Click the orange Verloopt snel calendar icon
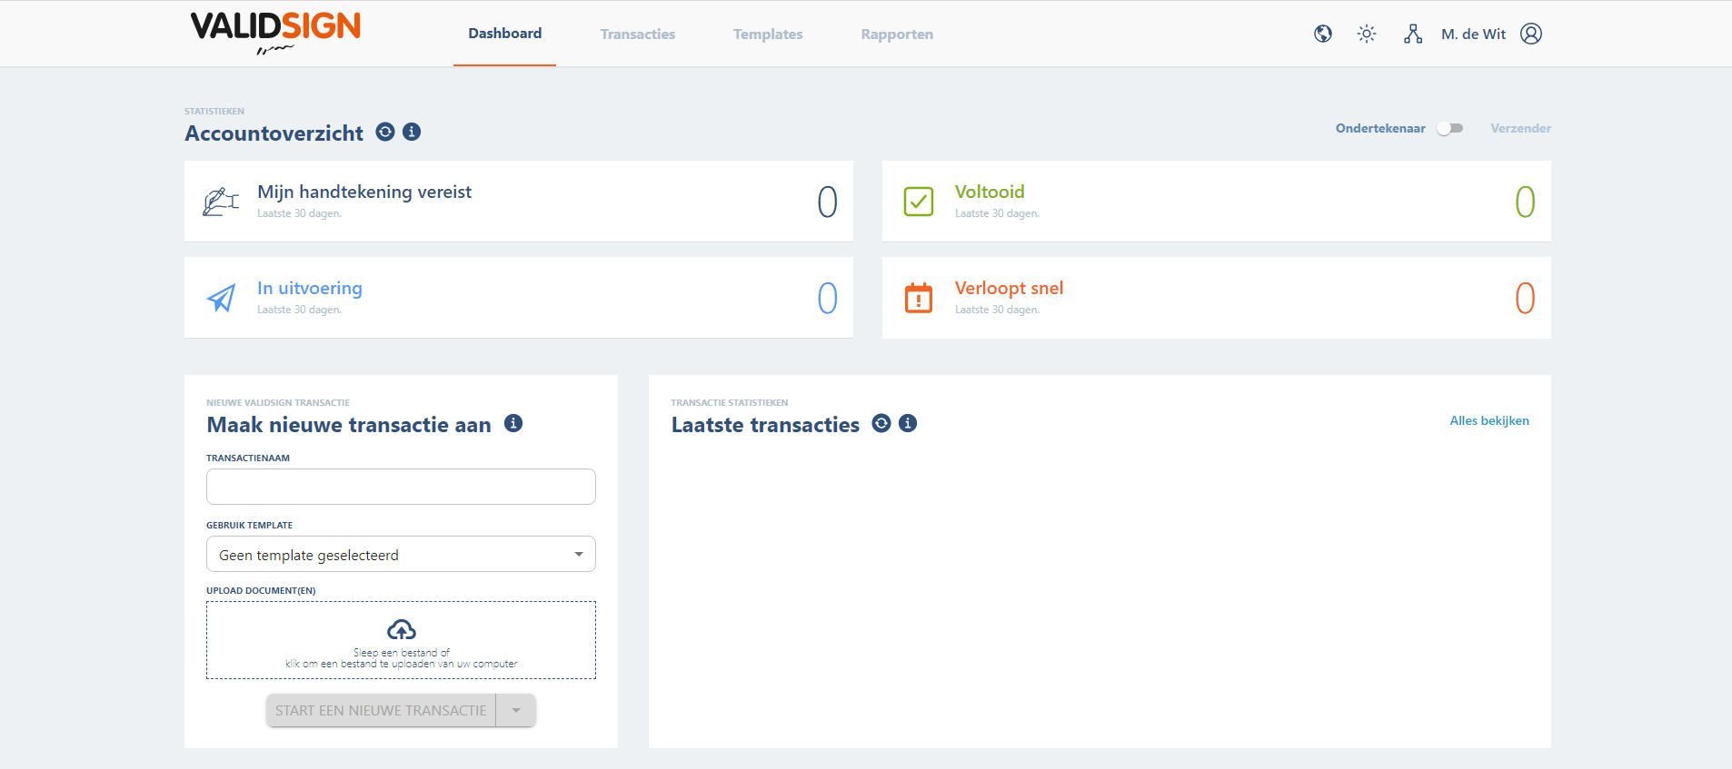The image size is (1732, 769). [x=919, y=298]
